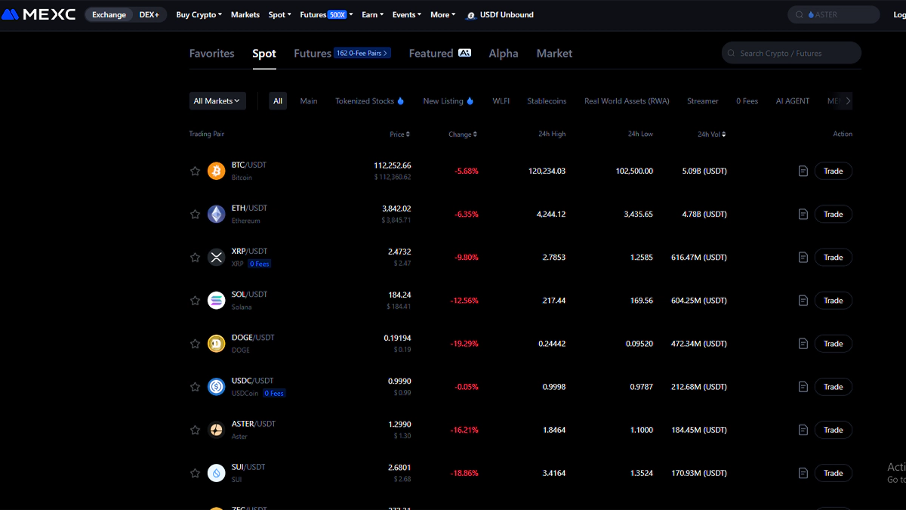Switch to the Futures tab
This screenshot has height=510, width=906.
(313, 54)
